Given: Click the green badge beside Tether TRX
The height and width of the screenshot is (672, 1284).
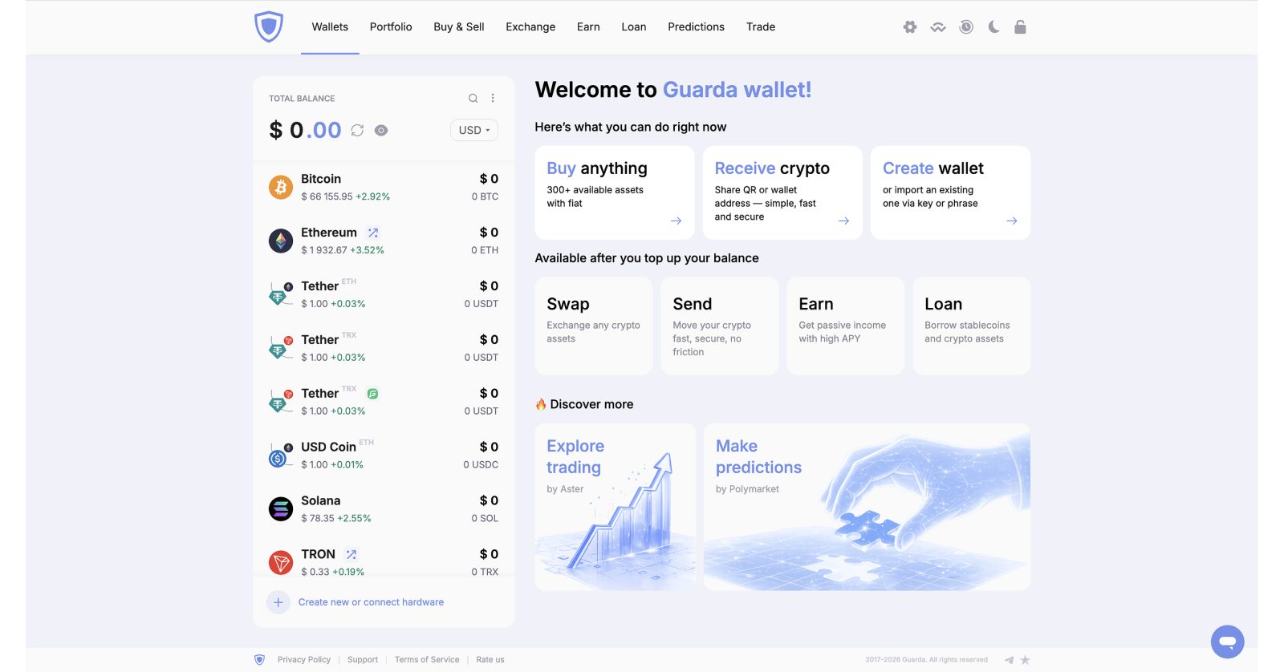Looking at the screenshot, I should pos(373,394).
